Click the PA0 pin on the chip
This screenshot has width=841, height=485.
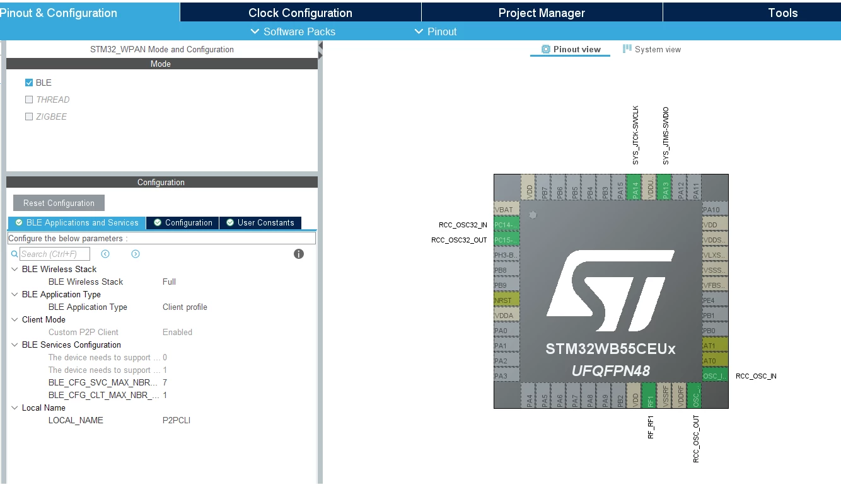click(507, 331)
